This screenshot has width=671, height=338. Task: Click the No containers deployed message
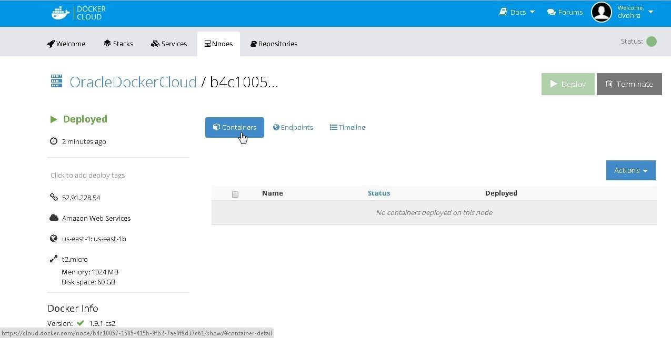[434, 212]
